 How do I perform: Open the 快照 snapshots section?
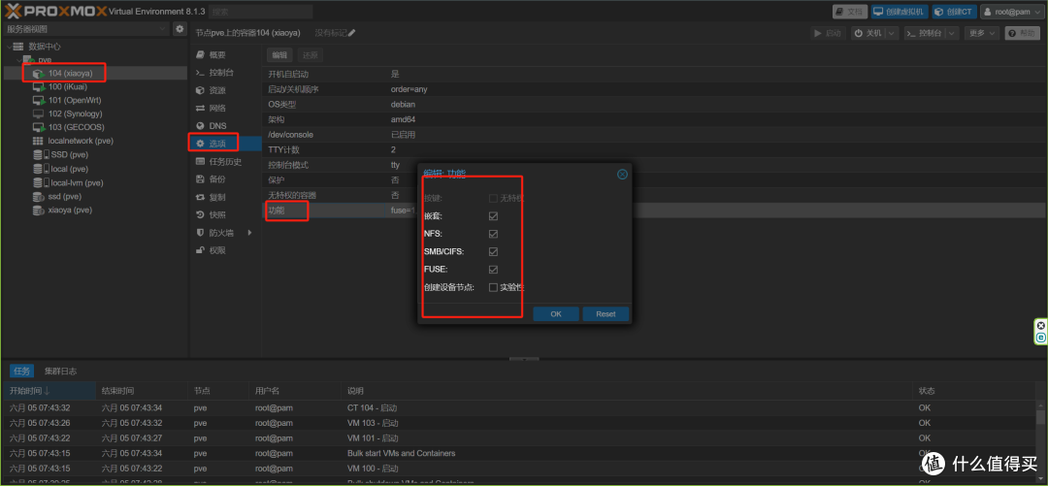coord(217,214)
